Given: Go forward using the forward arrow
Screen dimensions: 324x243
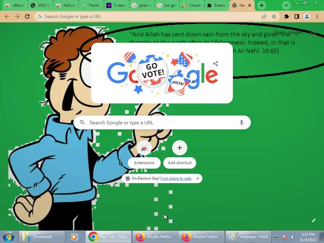Looking at the screenshot, I should tap(17, 16).
